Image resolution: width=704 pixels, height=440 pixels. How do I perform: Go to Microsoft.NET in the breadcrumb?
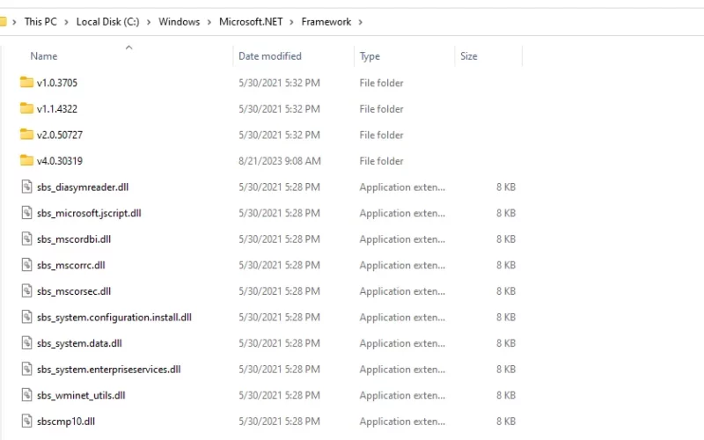click(x=251, y=21)
